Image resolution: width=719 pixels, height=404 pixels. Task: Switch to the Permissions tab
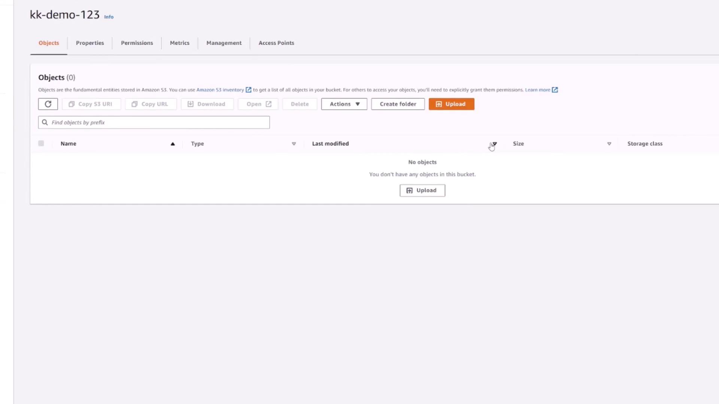click(137, 43)
